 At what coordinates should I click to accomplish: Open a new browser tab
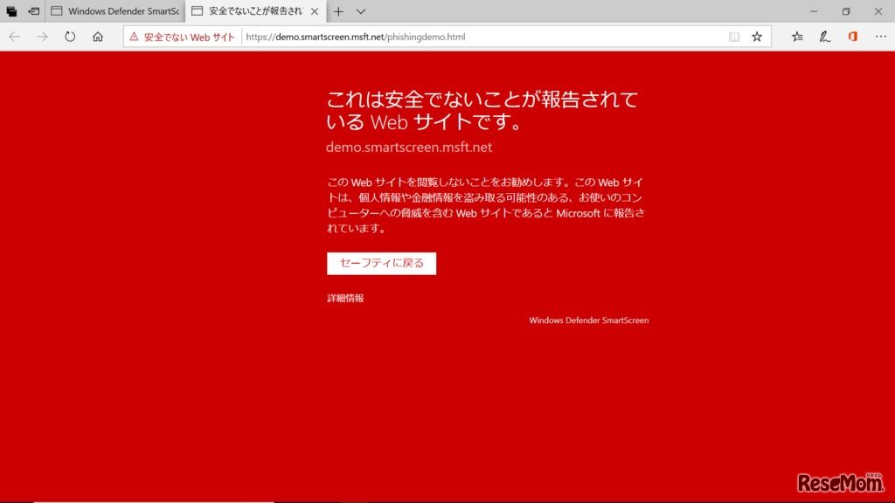click(337, 11)
